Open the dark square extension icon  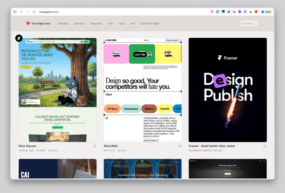223,12
